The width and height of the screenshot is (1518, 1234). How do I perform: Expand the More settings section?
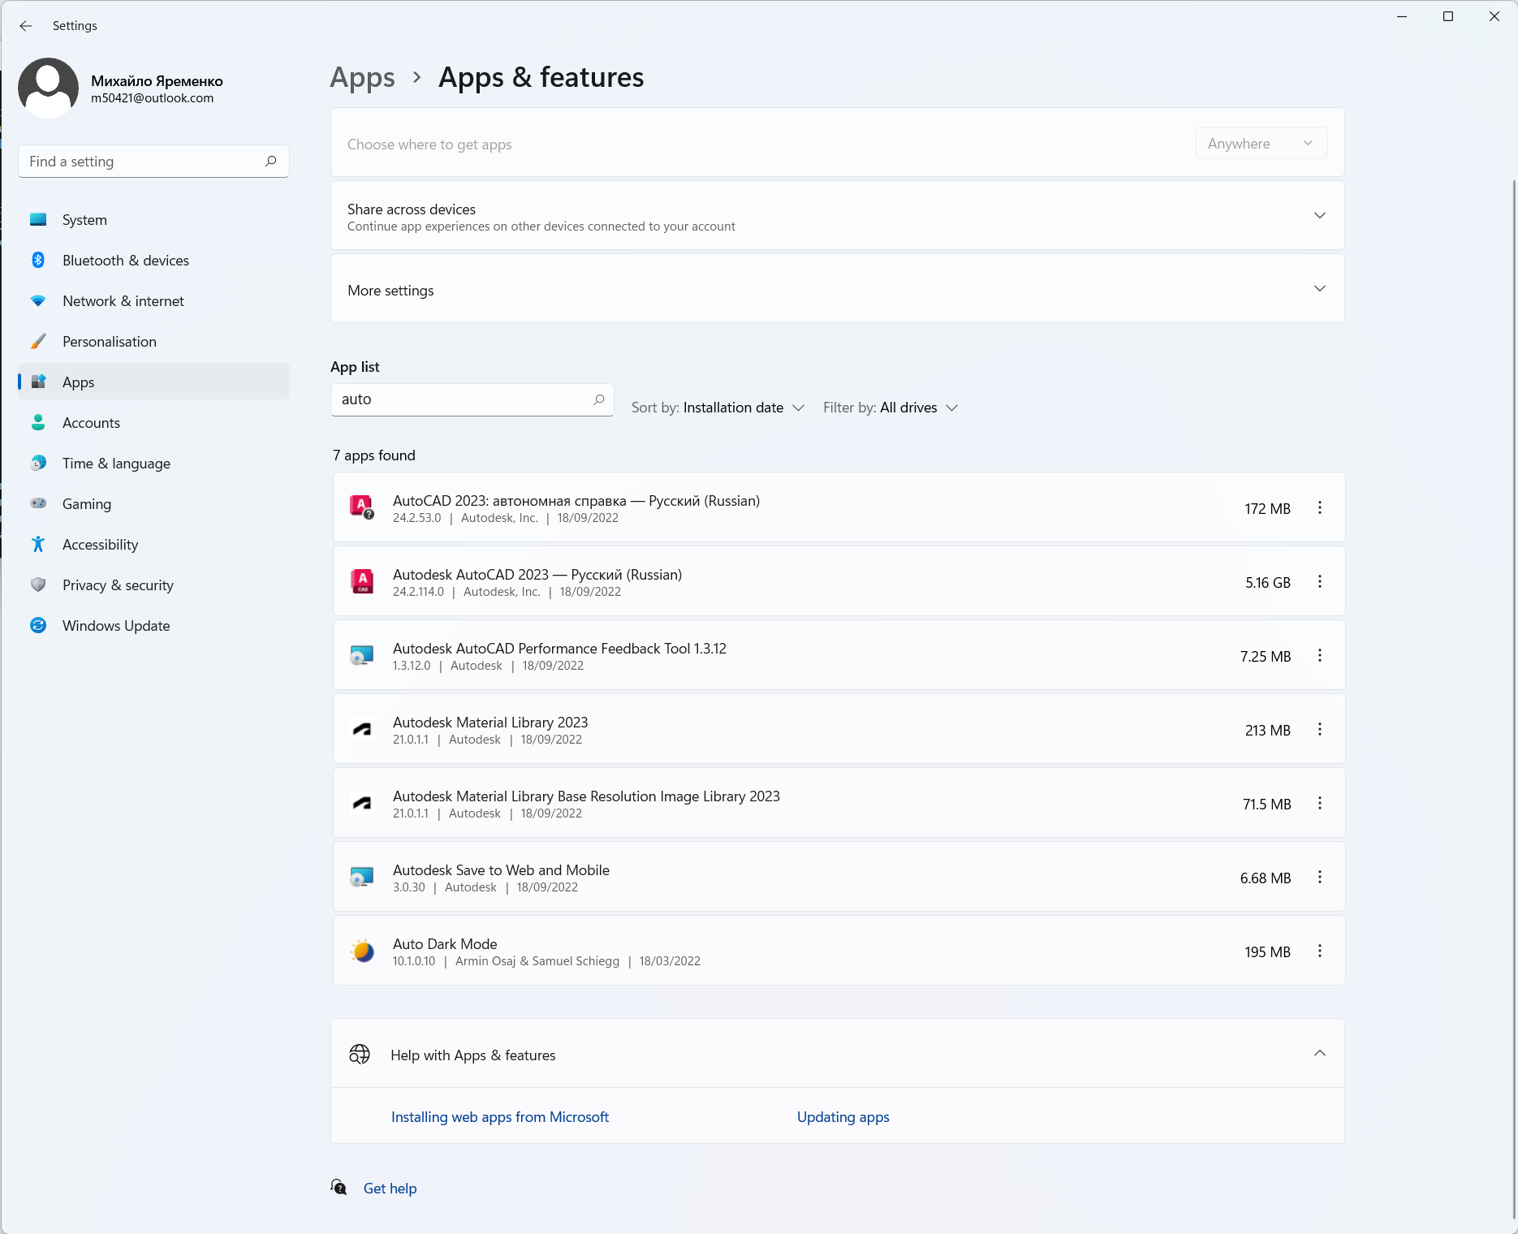coord(1320,289)
